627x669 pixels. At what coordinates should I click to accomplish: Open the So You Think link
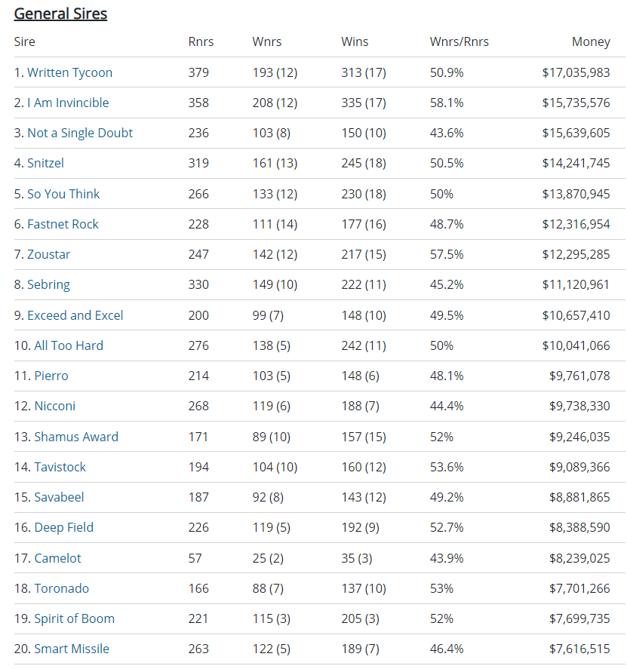[x=63, y=194]
